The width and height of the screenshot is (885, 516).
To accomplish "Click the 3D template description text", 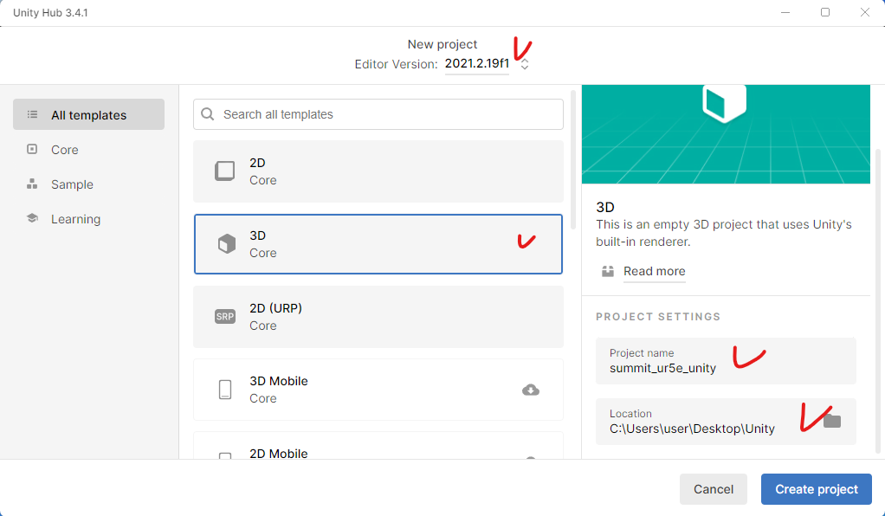I will pyautogui.click(x=724, y=233).
